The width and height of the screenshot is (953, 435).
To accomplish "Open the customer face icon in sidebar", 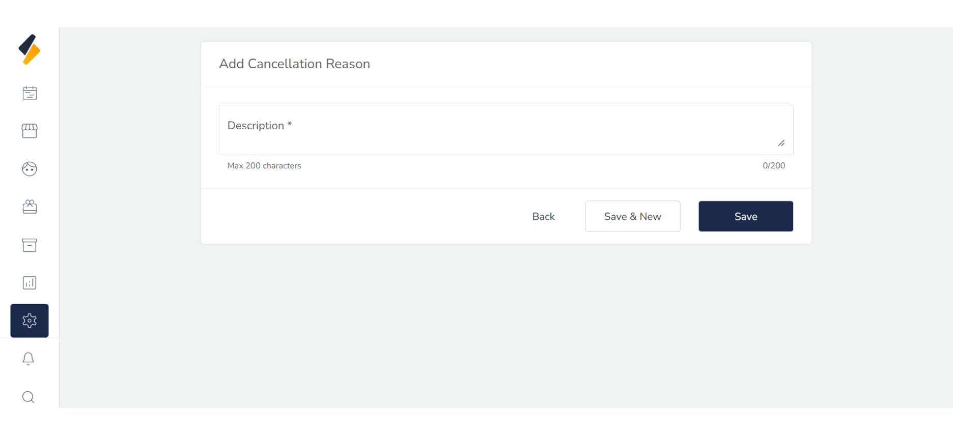I will pyautogui.click(x=30, y=169).
